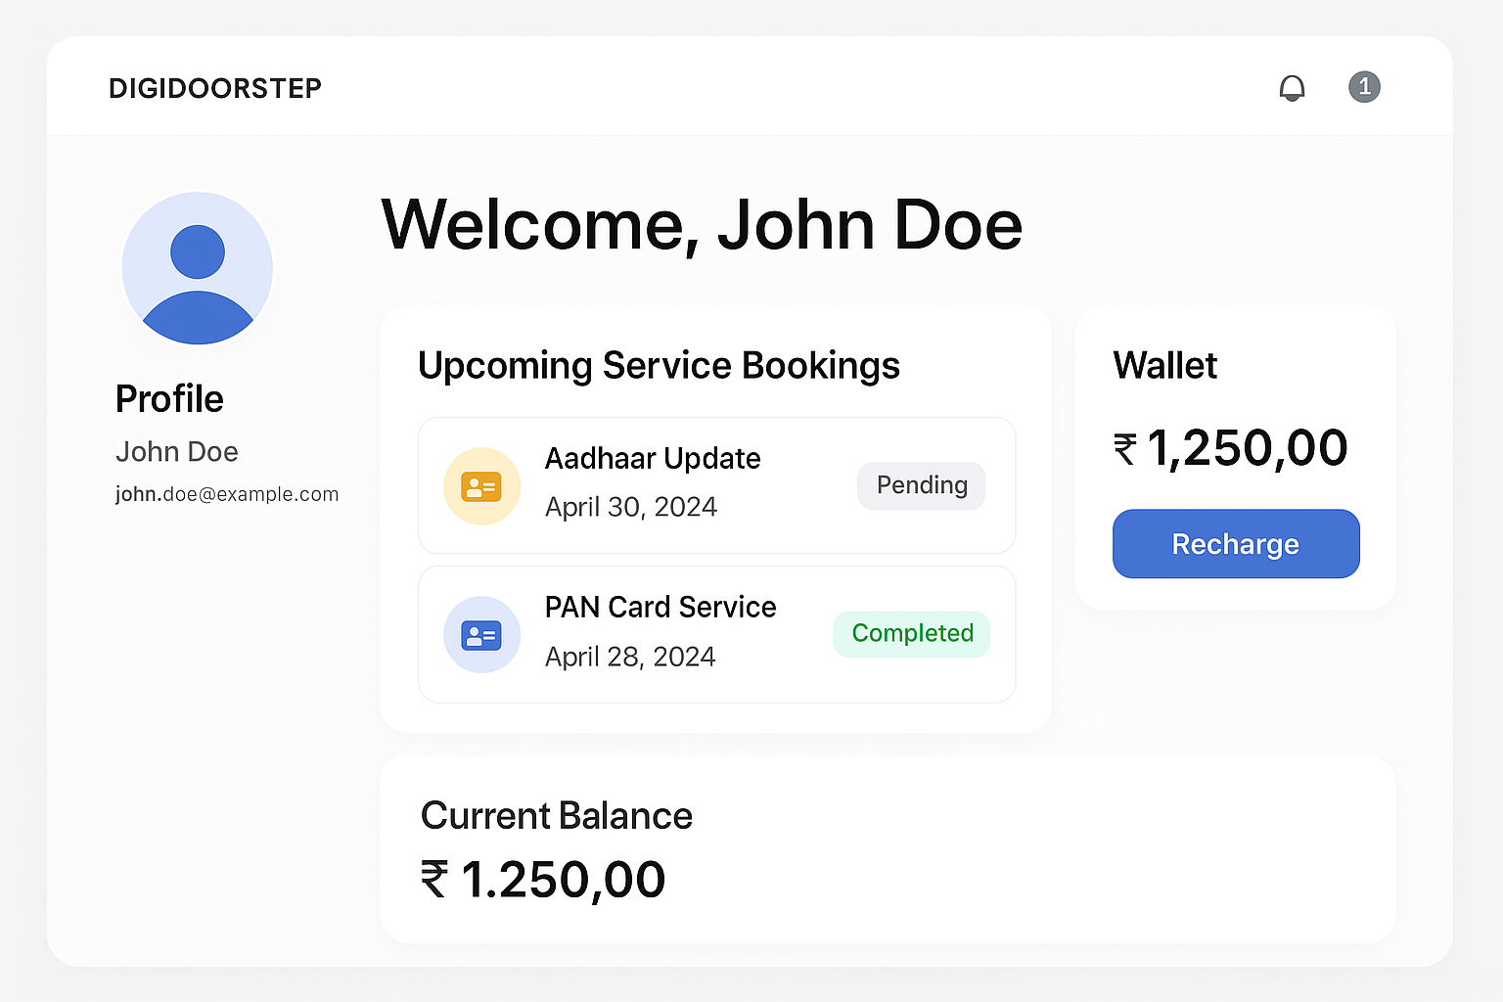Click the Completed status badge

click(912, 634)
